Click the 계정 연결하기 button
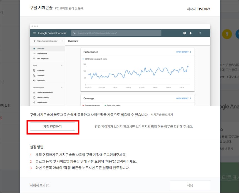 53,126
